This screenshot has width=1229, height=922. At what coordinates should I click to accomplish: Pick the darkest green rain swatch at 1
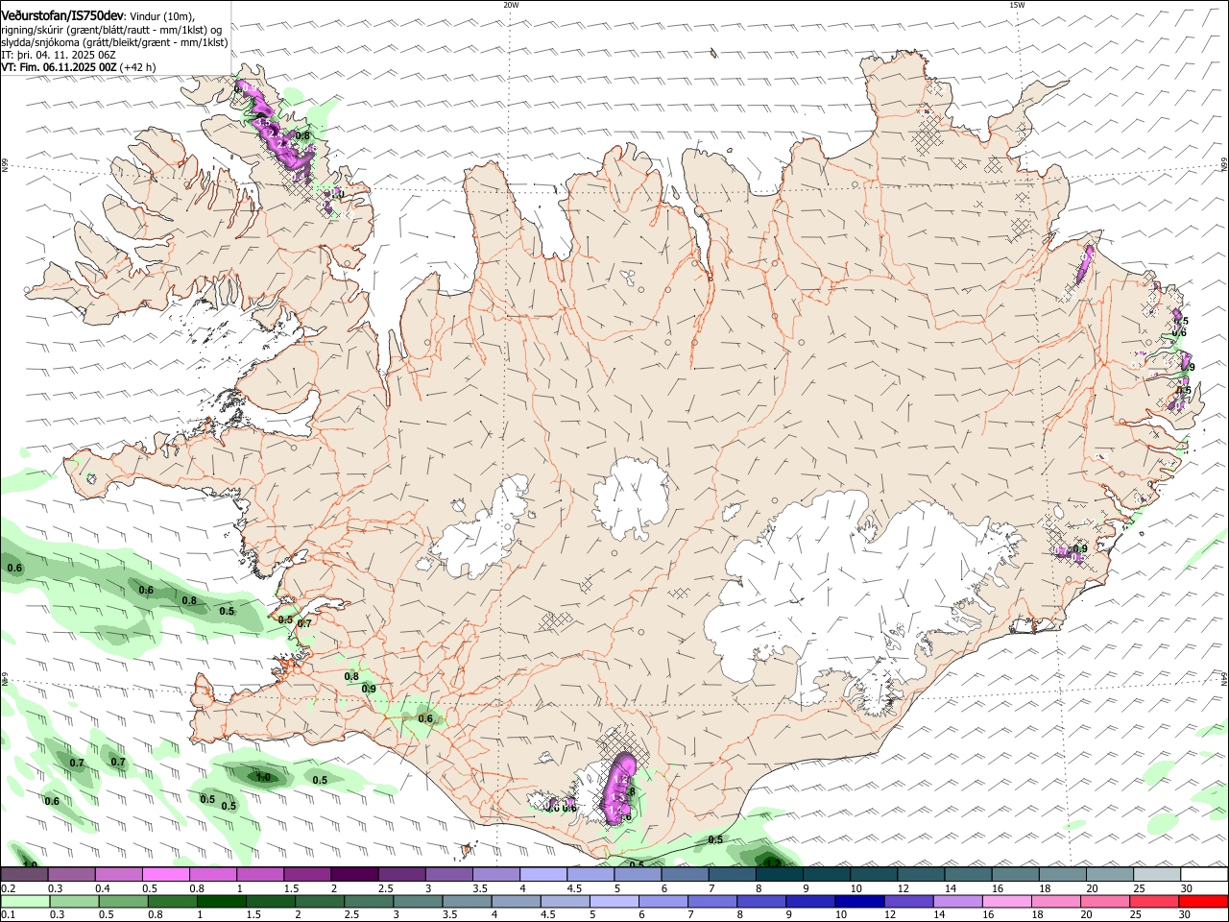coord(223,902)
